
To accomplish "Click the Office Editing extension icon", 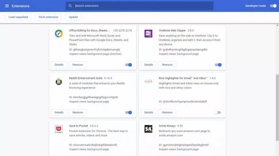I will 59,34.
